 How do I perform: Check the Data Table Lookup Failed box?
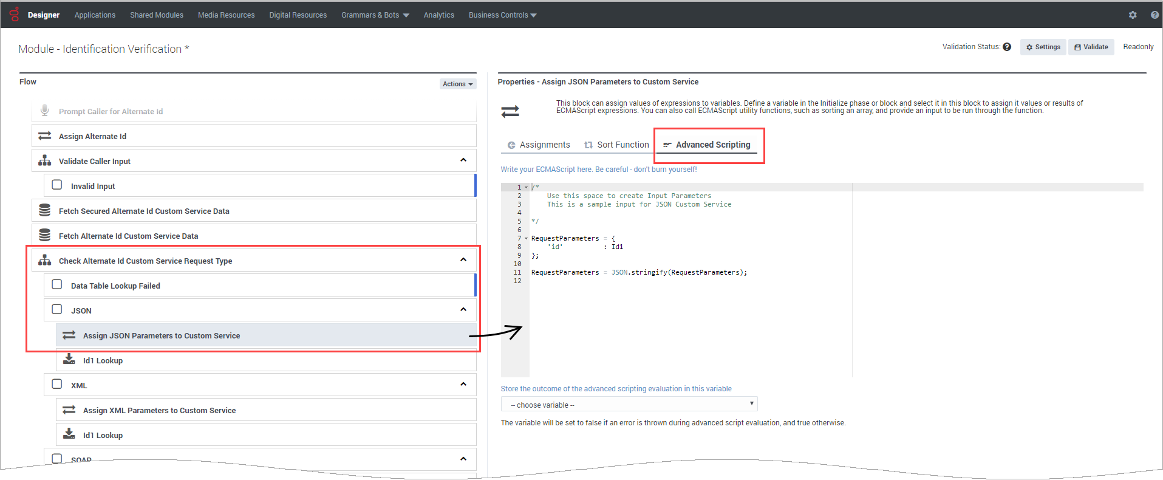pos(57,284)
